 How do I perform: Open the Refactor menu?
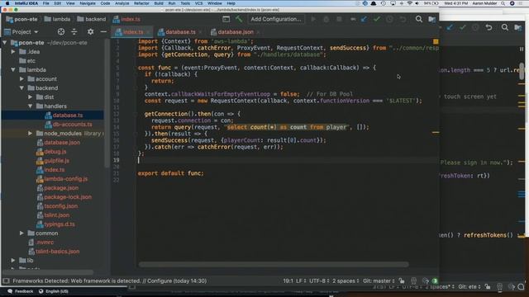[141, 3]
